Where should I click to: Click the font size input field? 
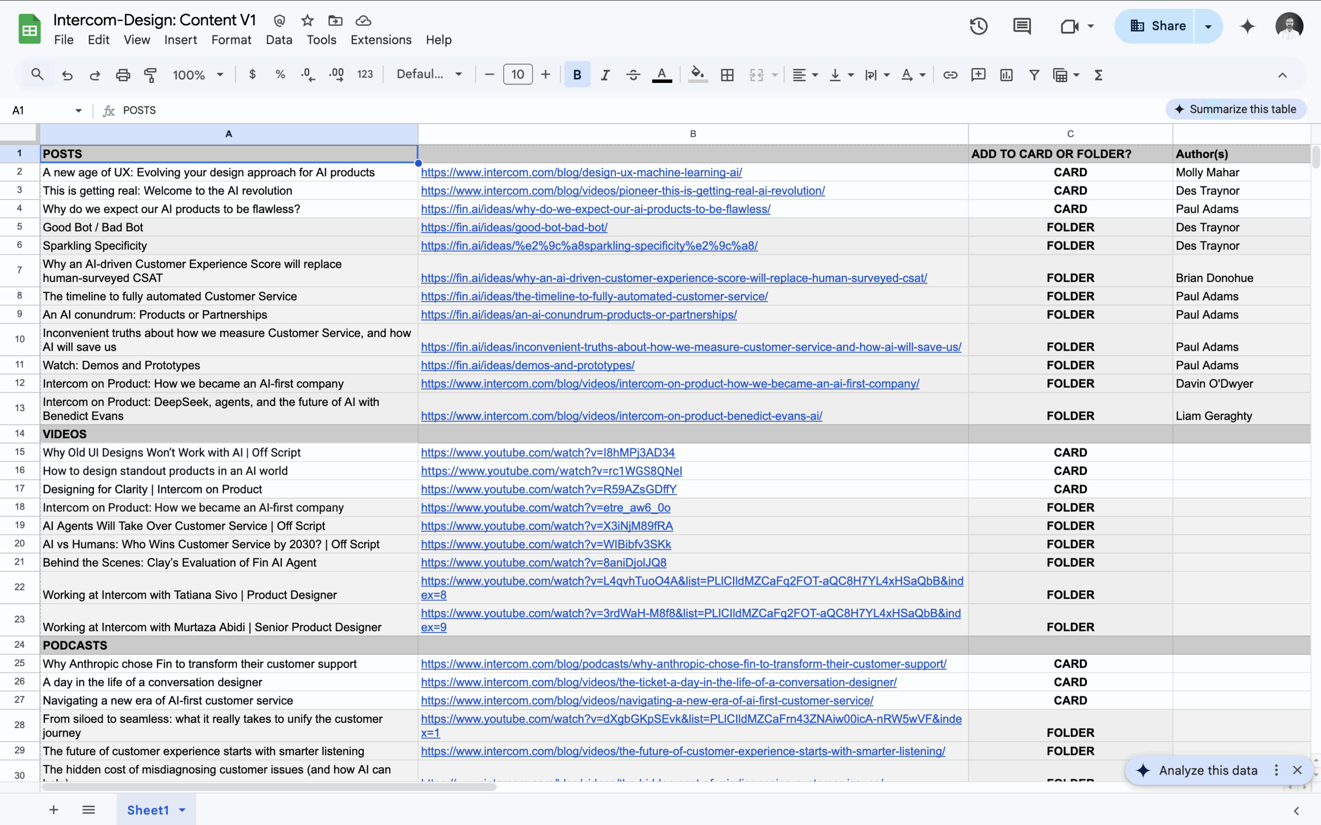518,75
